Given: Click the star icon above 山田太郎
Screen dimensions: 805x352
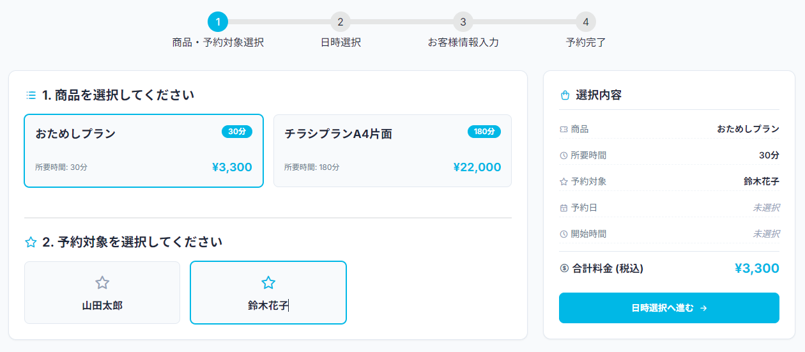Looking at the screenshot, I should click(102, 282).
